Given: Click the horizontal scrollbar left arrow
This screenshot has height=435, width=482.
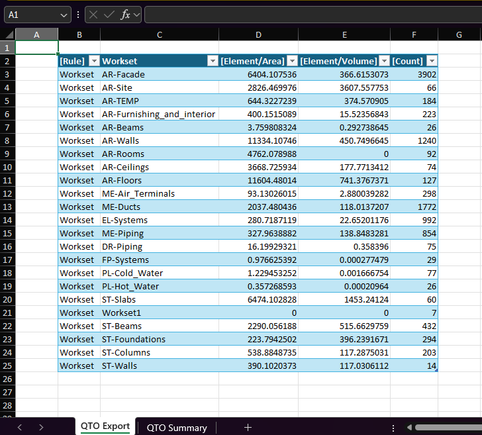Looking at the screenshot, I should (409, 427).
